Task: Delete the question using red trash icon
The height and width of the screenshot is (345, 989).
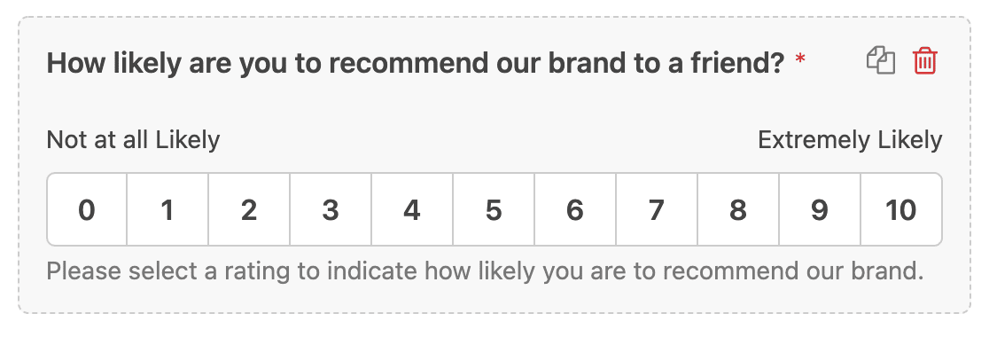Action: pyautogui.click(x=925, y=61)
